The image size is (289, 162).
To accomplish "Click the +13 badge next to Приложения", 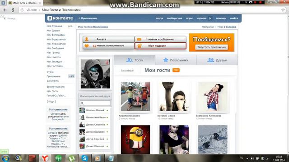I will pyautogui.click(x=71, y=76).
